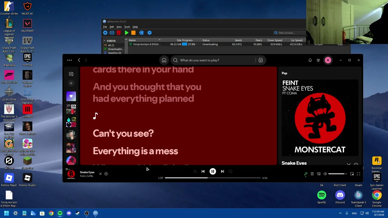Screen dimensions: 388x218
Task: Open Spotify Browse icon in search bar
Action: [260, 60]
